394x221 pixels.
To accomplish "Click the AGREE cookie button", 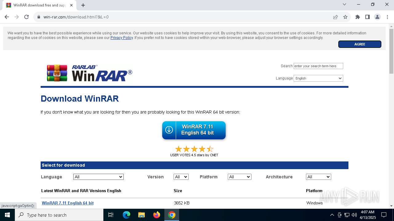I will (360, 44).
